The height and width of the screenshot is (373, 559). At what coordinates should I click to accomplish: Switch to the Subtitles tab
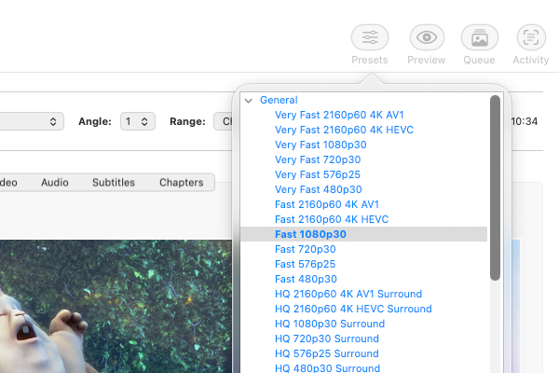(x=114, y=183)
